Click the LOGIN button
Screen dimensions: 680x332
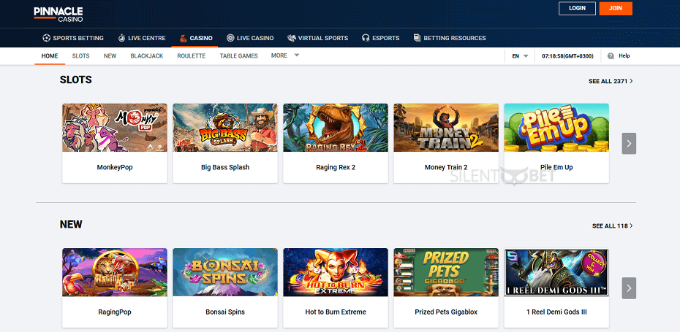pyautogui.click(x=577, y=8)
